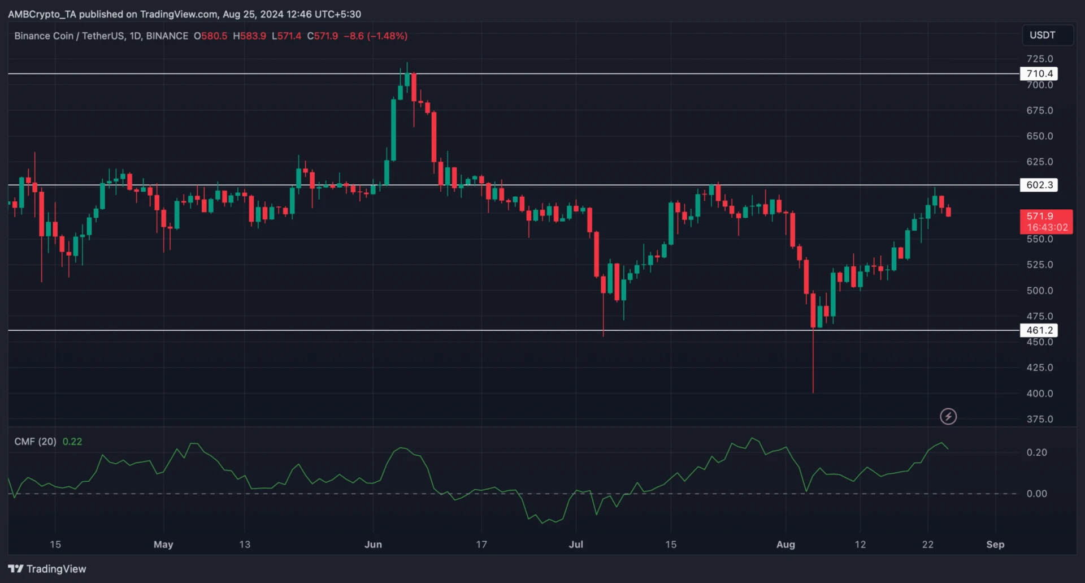This screenshot has height=583, width=1085.
Task: Click the CMF (20) indicator label
Action: pos(35,442)
